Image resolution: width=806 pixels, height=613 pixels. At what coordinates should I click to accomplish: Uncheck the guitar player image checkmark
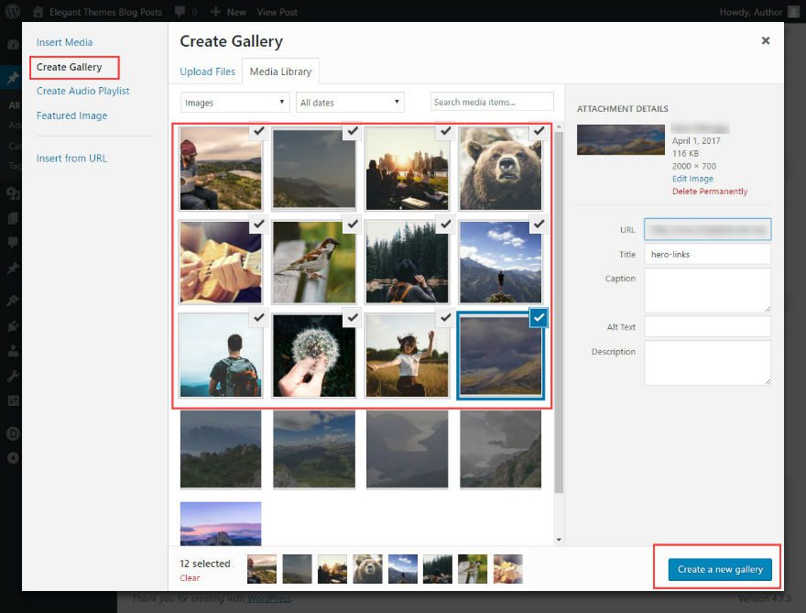coord(258,132)
